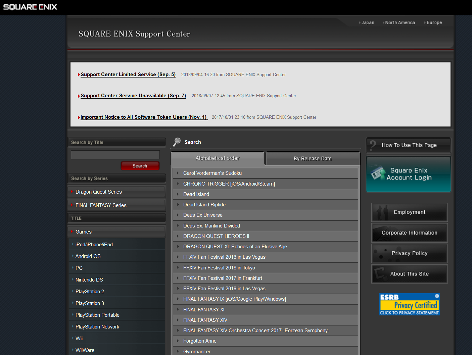Click the Square Enix logo
472x355 pixels.
[30, 7]
